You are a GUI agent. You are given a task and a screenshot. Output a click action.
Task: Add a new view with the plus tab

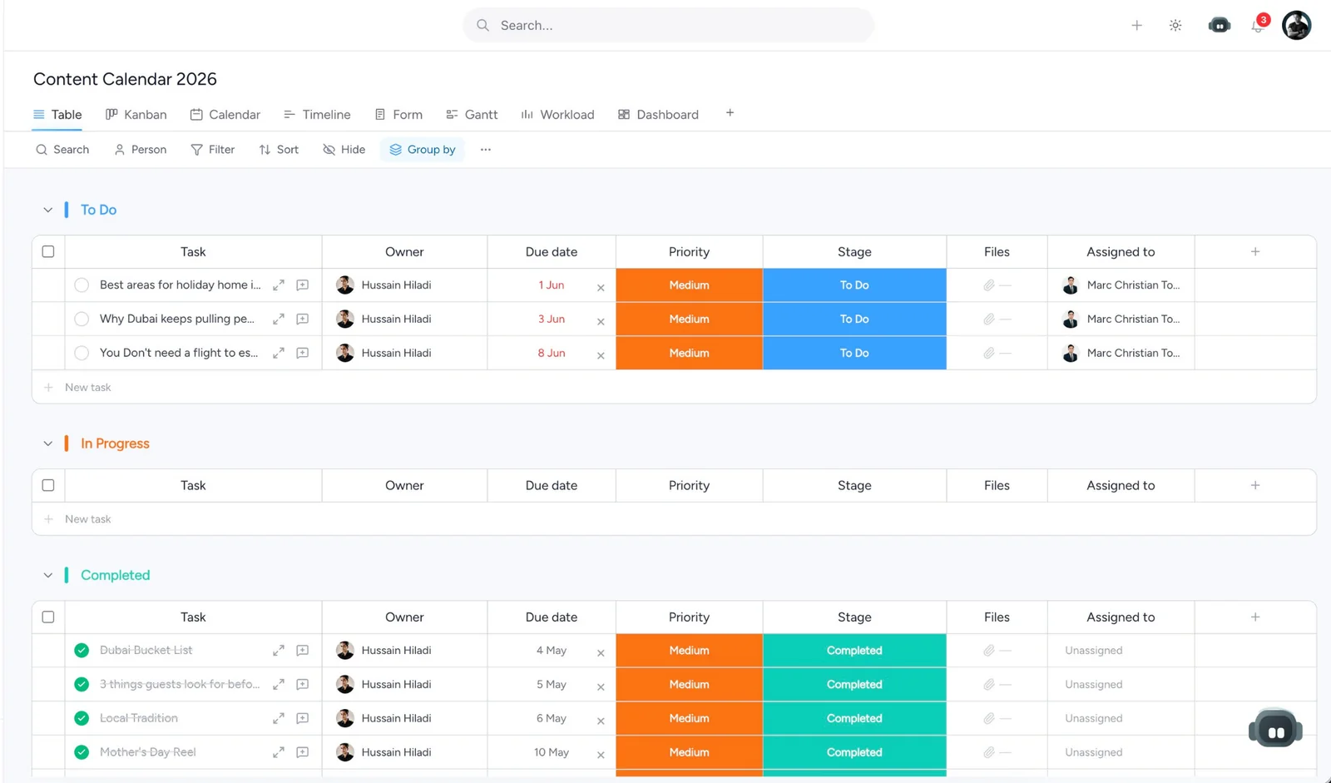tap(730, 113)
